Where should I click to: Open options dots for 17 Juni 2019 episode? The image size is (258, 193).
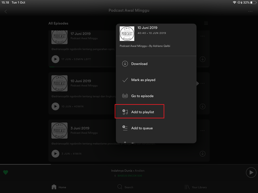tap(202, 36)
